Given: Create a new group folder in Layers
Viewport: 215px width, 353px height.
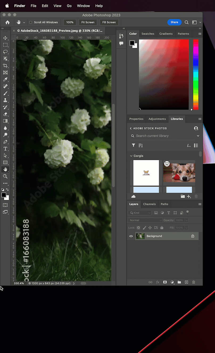Looking at the screenshot, I should click(x=179, y=282).
